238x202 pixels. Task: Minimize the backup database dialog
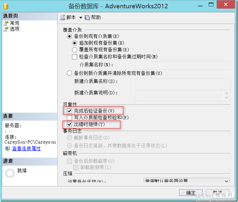coord(200,6)
